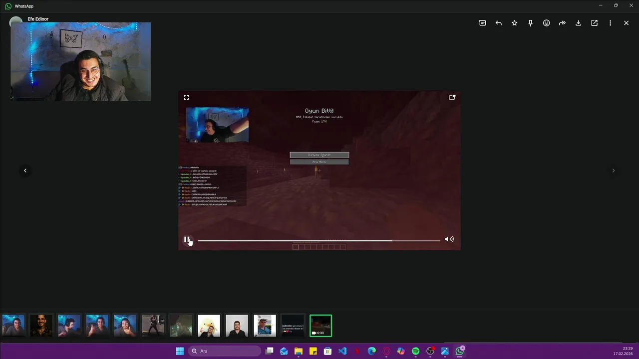Image resolution: width=639 pixels, height=359 pixels.
Task: Click the taskbar search box Ara
Action: (225, 351)
